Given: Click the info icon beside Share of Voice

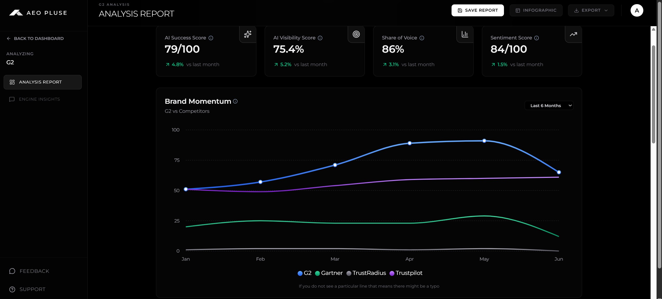Looking at the screenshot, I should pyautogui.click(x=422, y=38).
